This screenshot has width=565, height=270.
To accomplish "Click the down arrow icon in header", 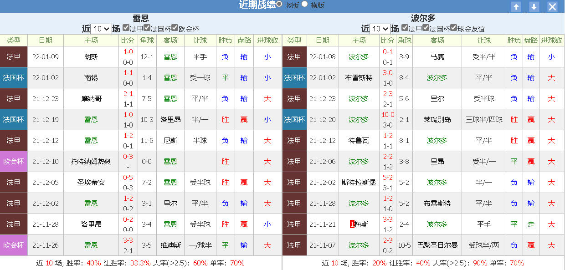I will point(534,7).
